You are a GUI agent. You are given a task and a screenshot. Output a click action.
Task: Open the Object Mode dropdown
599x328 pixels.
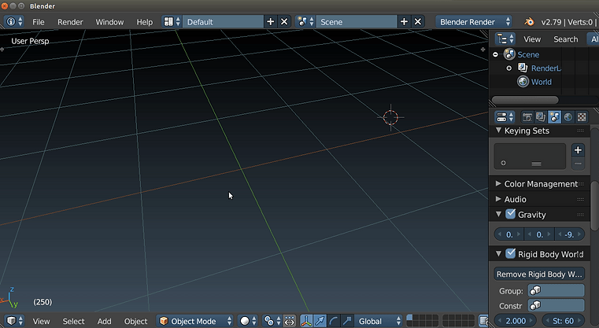click(194, 321)
